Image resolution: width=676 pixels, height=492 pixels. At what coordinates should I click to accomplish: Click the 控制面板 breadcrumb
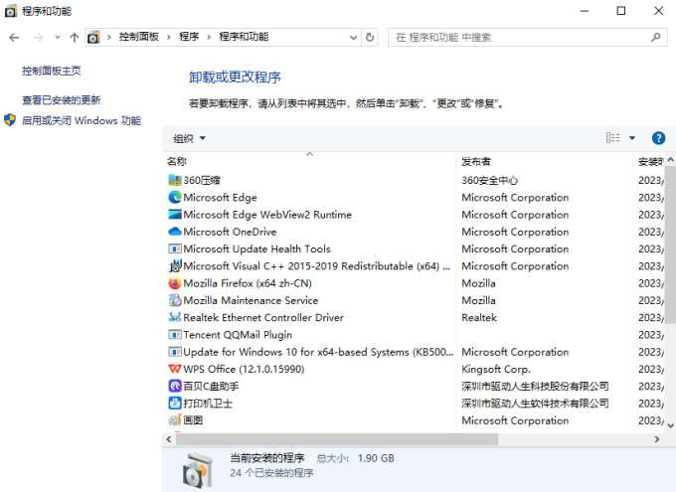(139, 37)
